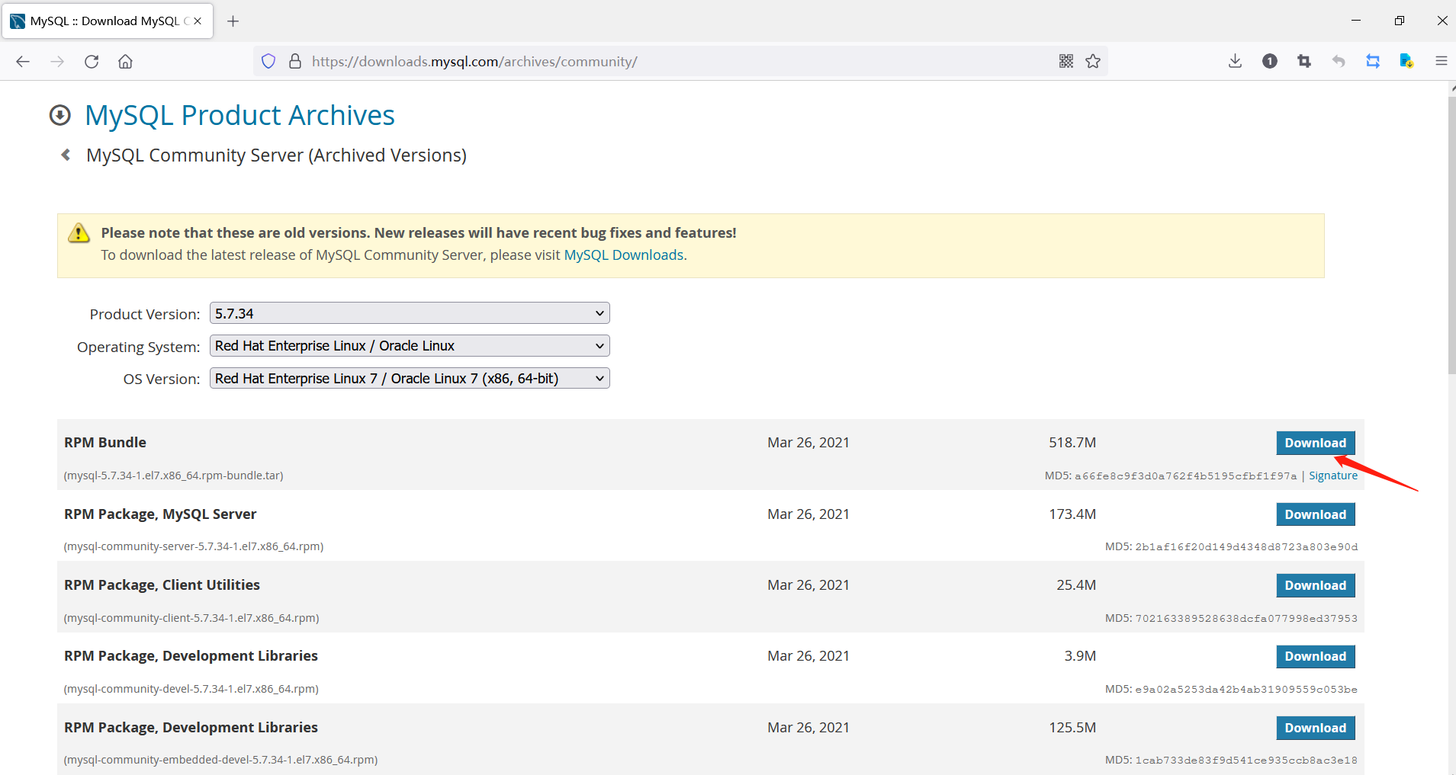Click filename mysql-community-client-5.7.34-1.el7.x86_64.rpm
Screen dimensions: 1456x775
click(x=191, y=618)
